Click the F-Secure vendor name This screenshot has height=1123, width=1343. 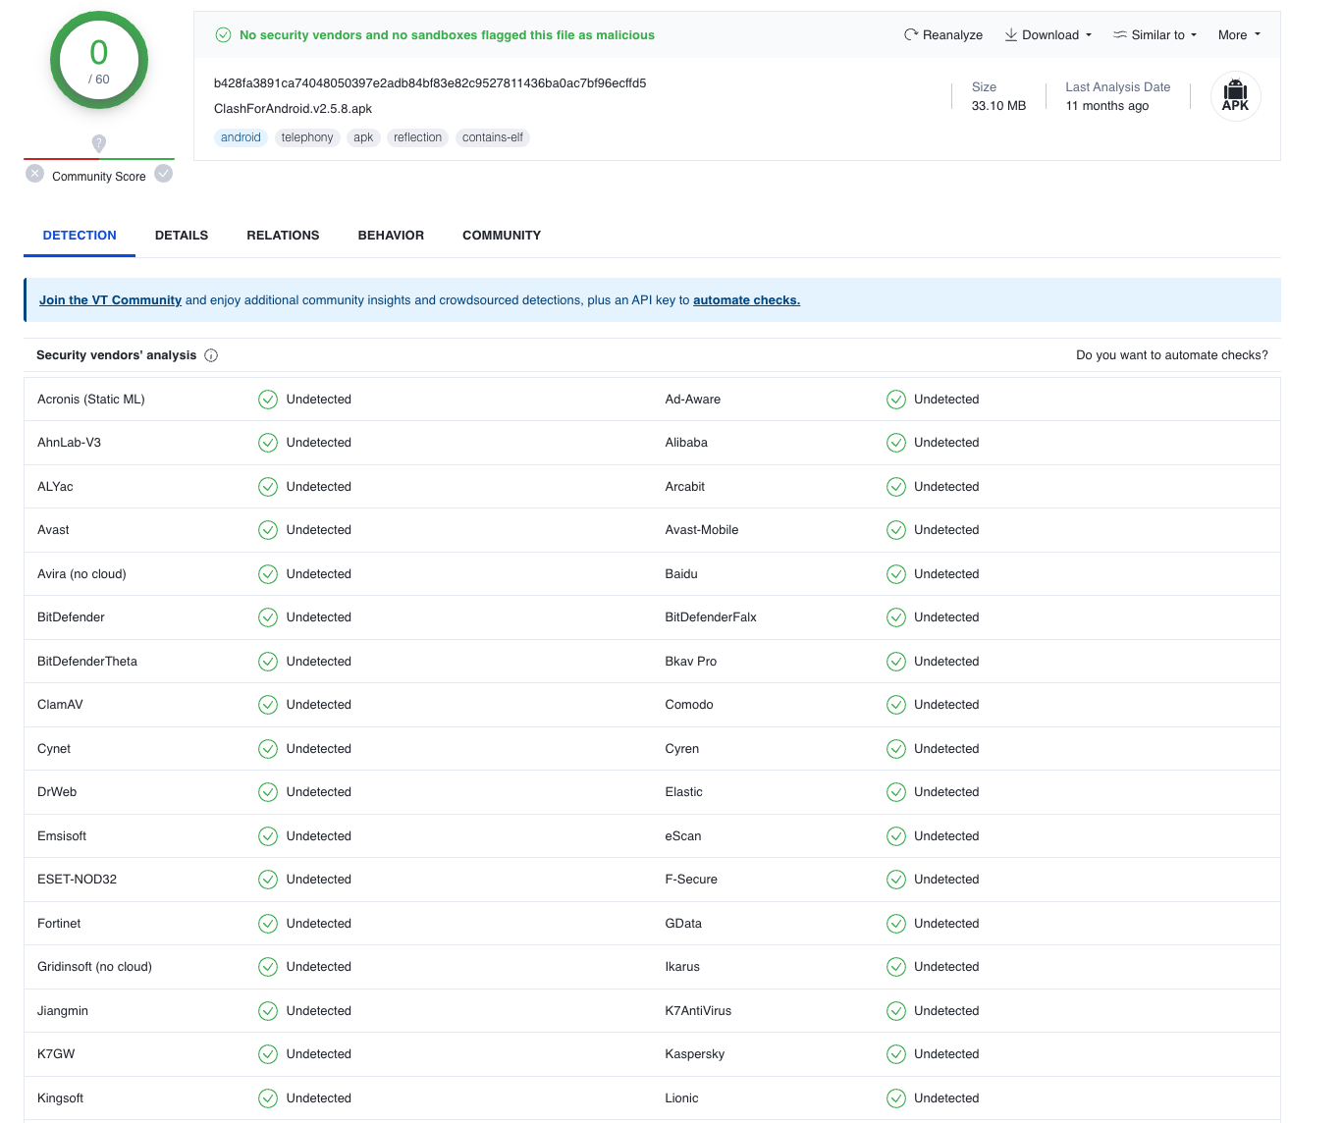(691, 880)
